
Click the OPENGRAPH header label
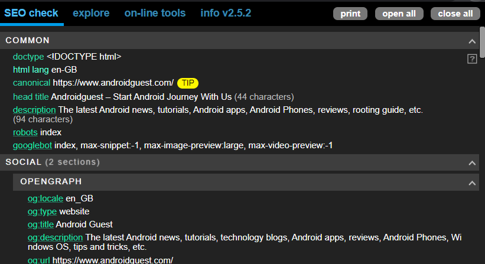coord(51,181)
